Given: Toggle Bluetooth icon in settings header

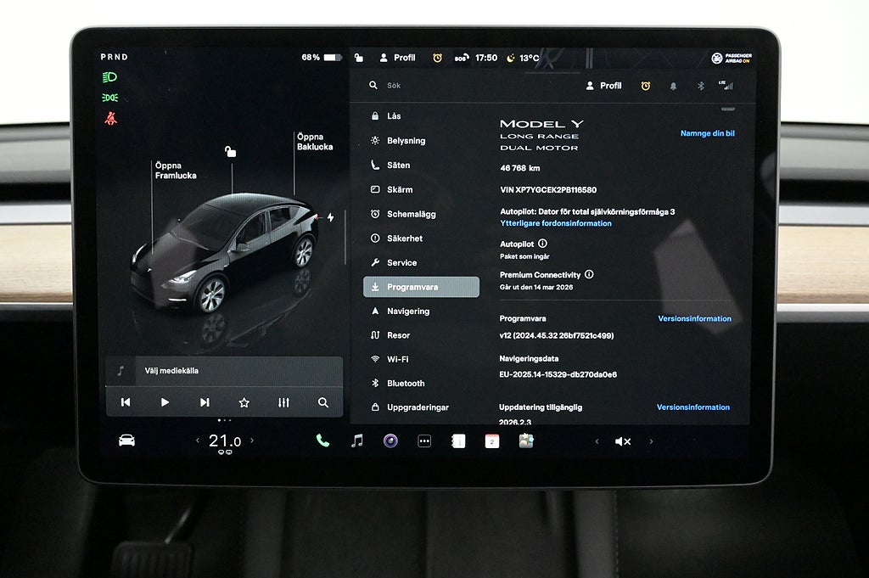Looking at the screenshot, I should (700, 86).
